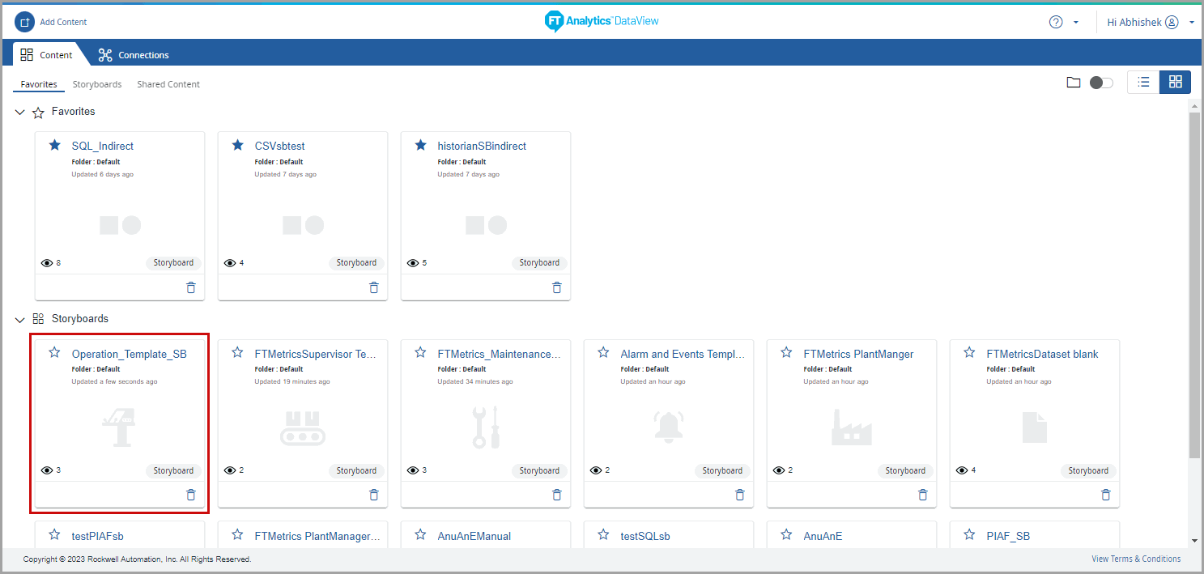Screen dimensions: 1204x574
Task: Favorite Alarm and Events Template star
Action: click(x=603, y=352)
